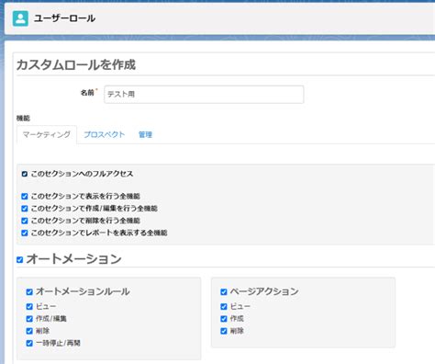Image resolution: width=435 pixels, height=364 pixels.
Task: Toggle 削除 under ページアクション
Action: (224, 331)
